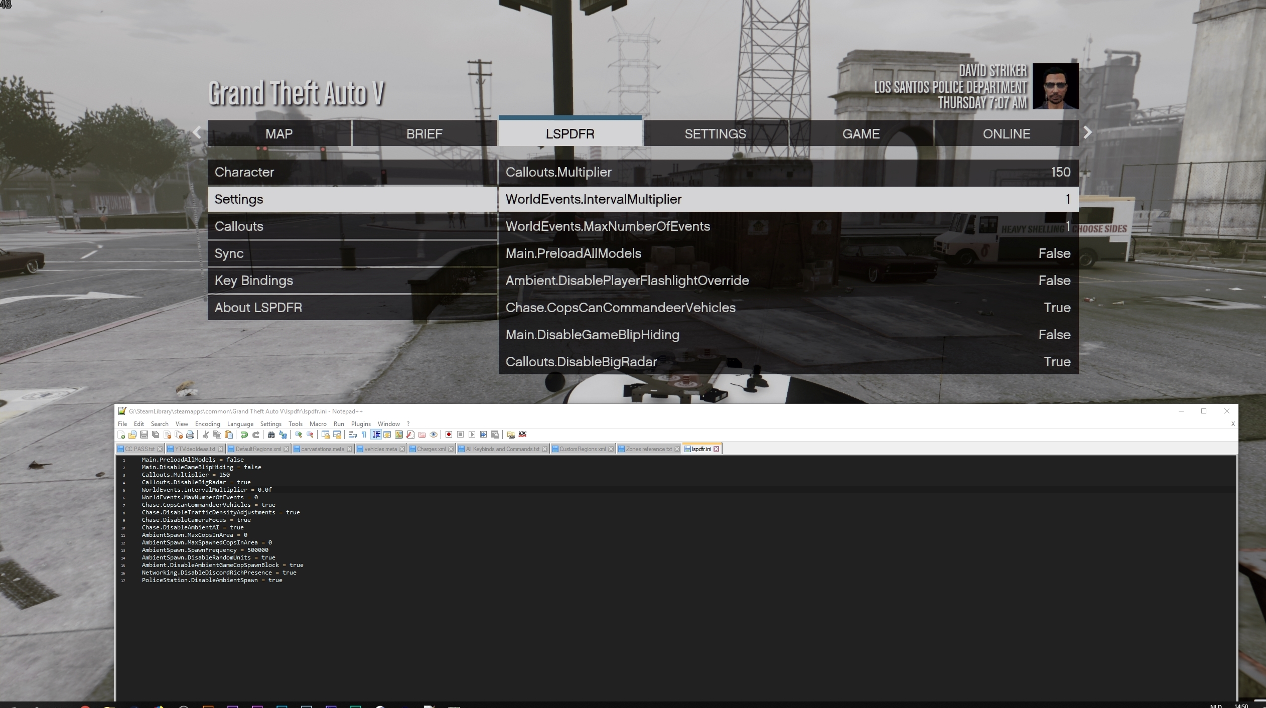Open the Plugins menu

360,424
